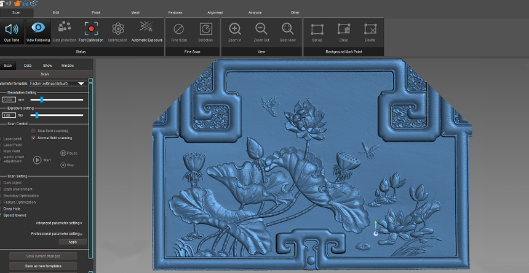The image size is (529, 273).
Task: Click Save as new templates button
Action: [x=43, y=266]
